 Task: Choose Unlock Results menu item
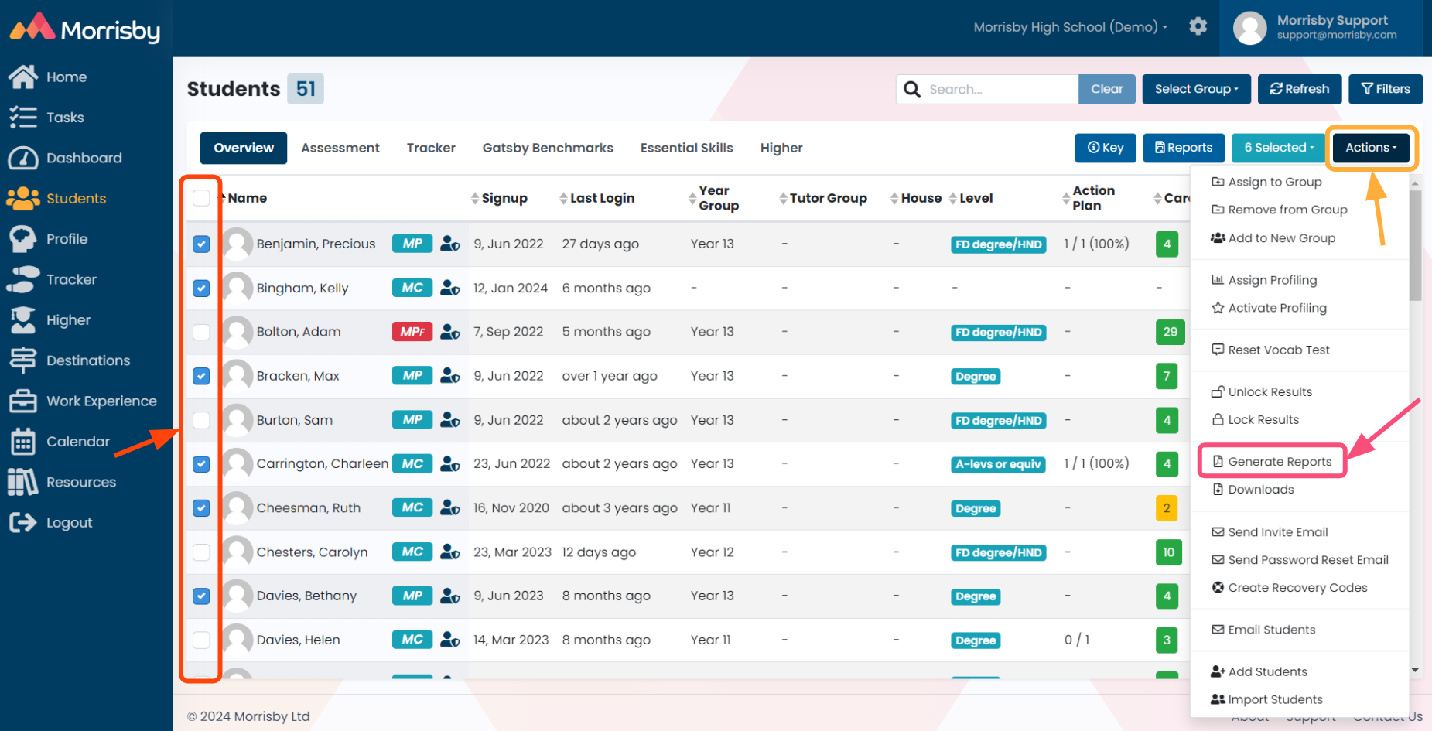click(1262, 391)
